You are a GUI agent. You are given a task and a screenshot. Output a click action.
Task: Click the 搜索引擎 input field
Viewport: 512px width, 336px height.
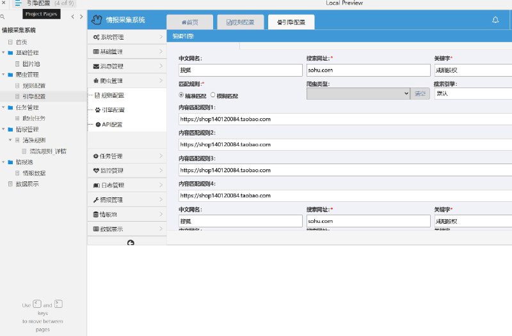[x=473, y=93]
